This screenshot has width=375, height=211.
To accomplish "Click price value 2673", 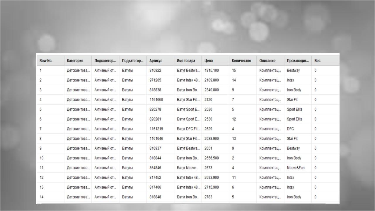I will click(x=208, y=168).
